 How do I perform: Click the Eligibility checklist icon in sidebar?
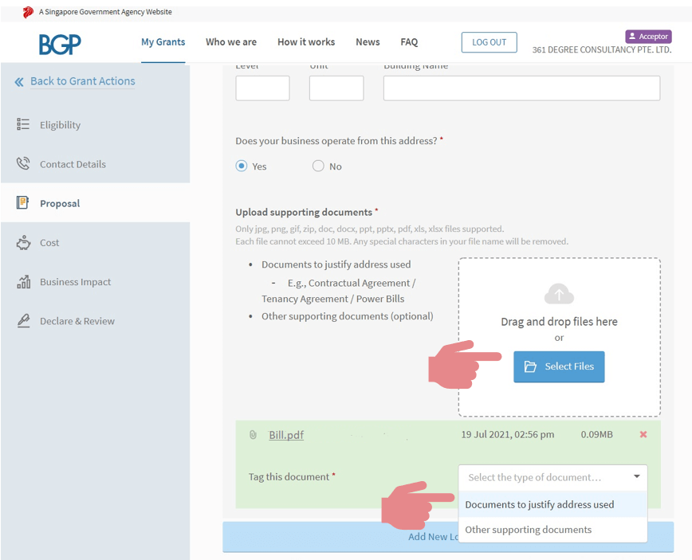tap(23, 125)
